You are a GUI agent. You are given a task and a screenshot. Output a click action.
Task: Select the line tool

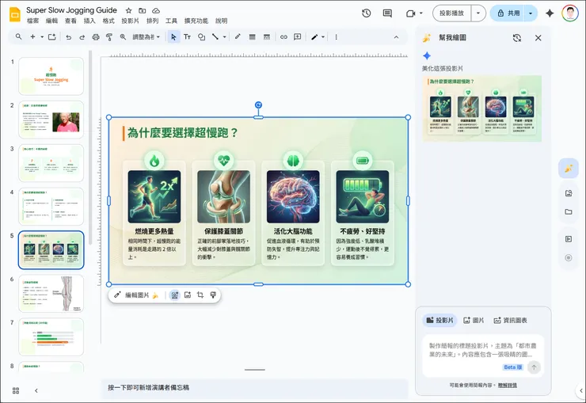[x=215, y=36]
